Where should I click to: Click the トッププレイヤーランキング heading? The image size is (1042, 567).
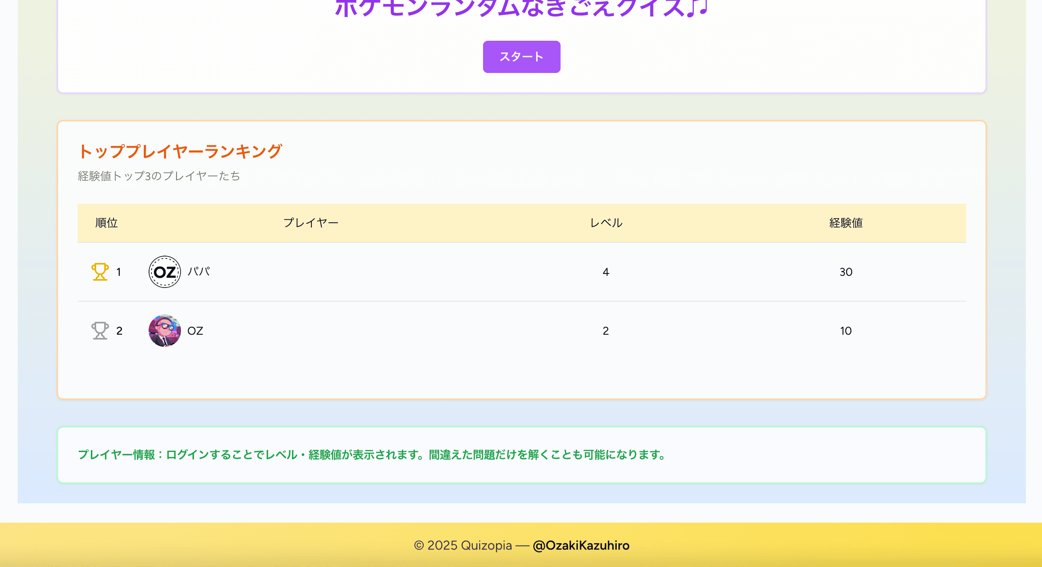[x=180, y=152]
